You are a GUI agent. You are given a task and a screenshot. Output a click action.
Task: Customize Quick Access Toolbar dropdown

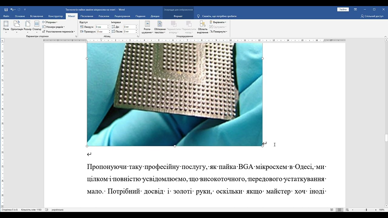[x=25, y=10]
